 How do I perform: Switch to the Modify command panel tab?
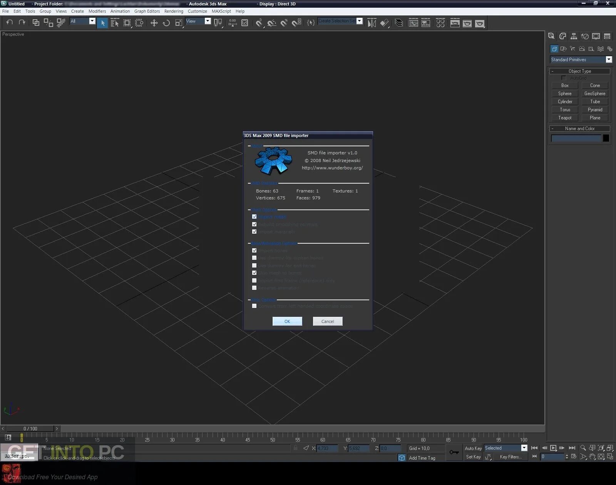[x=562, y=36]
